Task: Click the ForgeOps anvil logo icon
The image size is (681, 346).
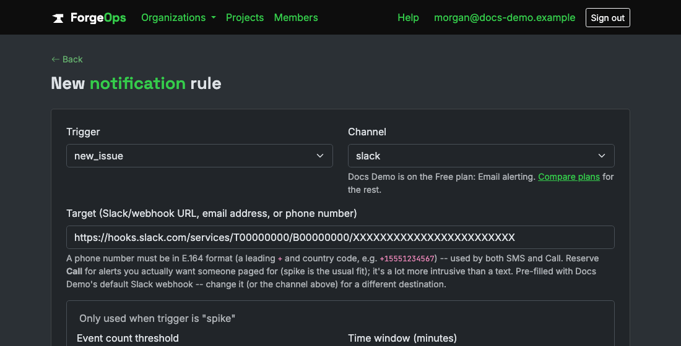Action: click(58, 18)
